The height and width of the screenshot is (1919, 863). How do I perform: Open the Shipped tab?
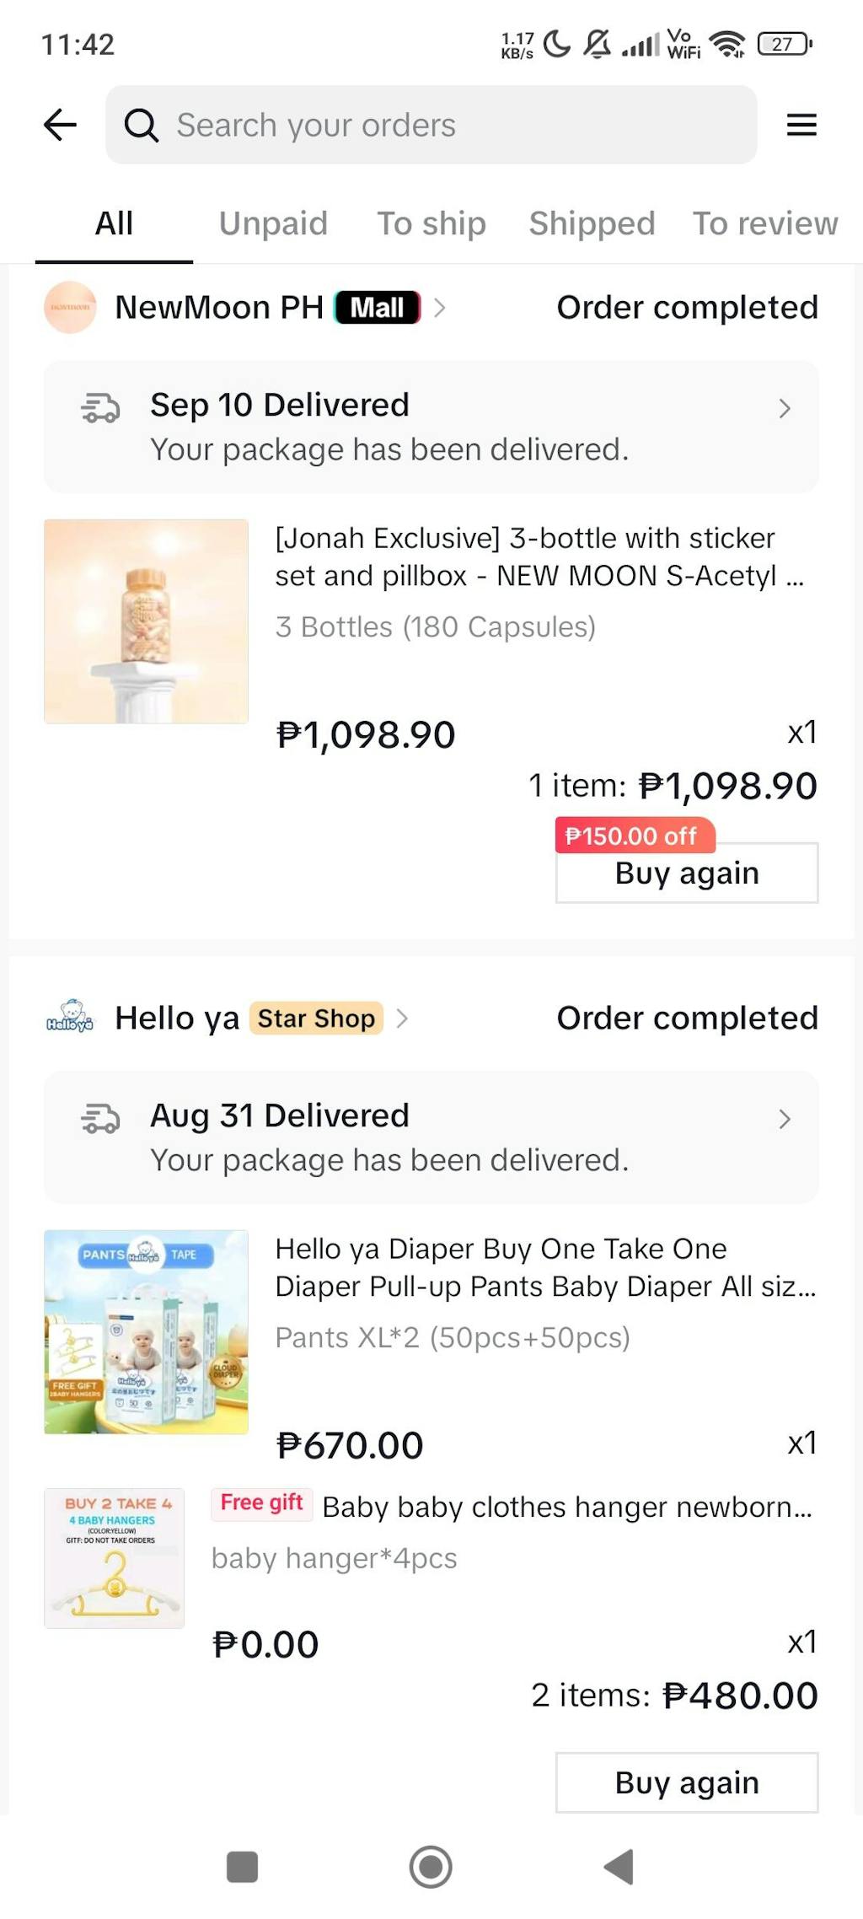click(x=592, y=223)
